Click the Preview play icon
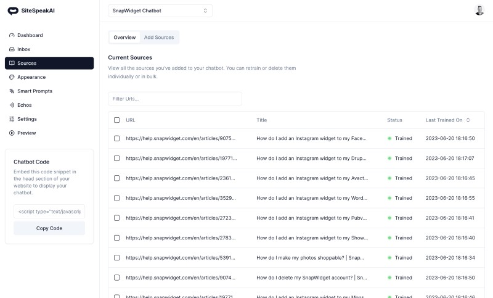The image size is (493, 298). (x=12, y=133)
